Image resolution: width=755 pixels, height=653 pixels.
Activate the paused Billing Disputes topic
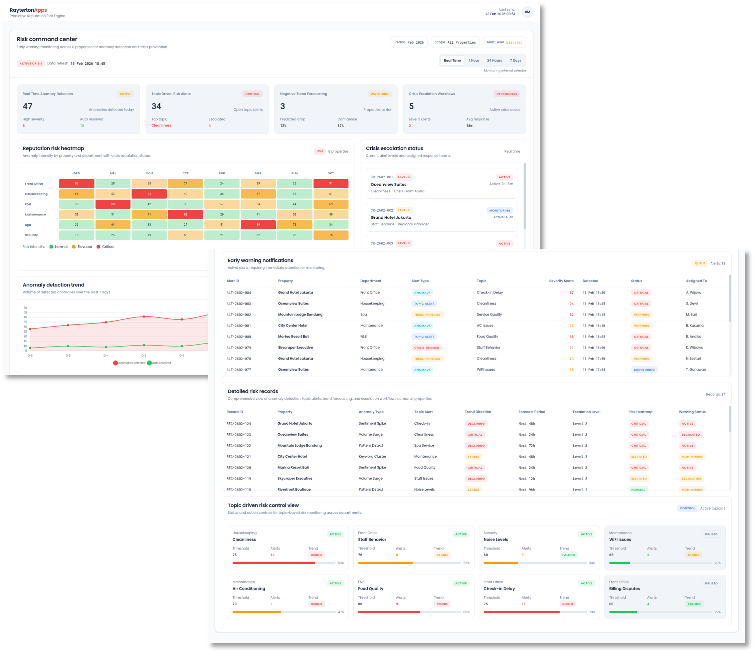tap(711, 583)
